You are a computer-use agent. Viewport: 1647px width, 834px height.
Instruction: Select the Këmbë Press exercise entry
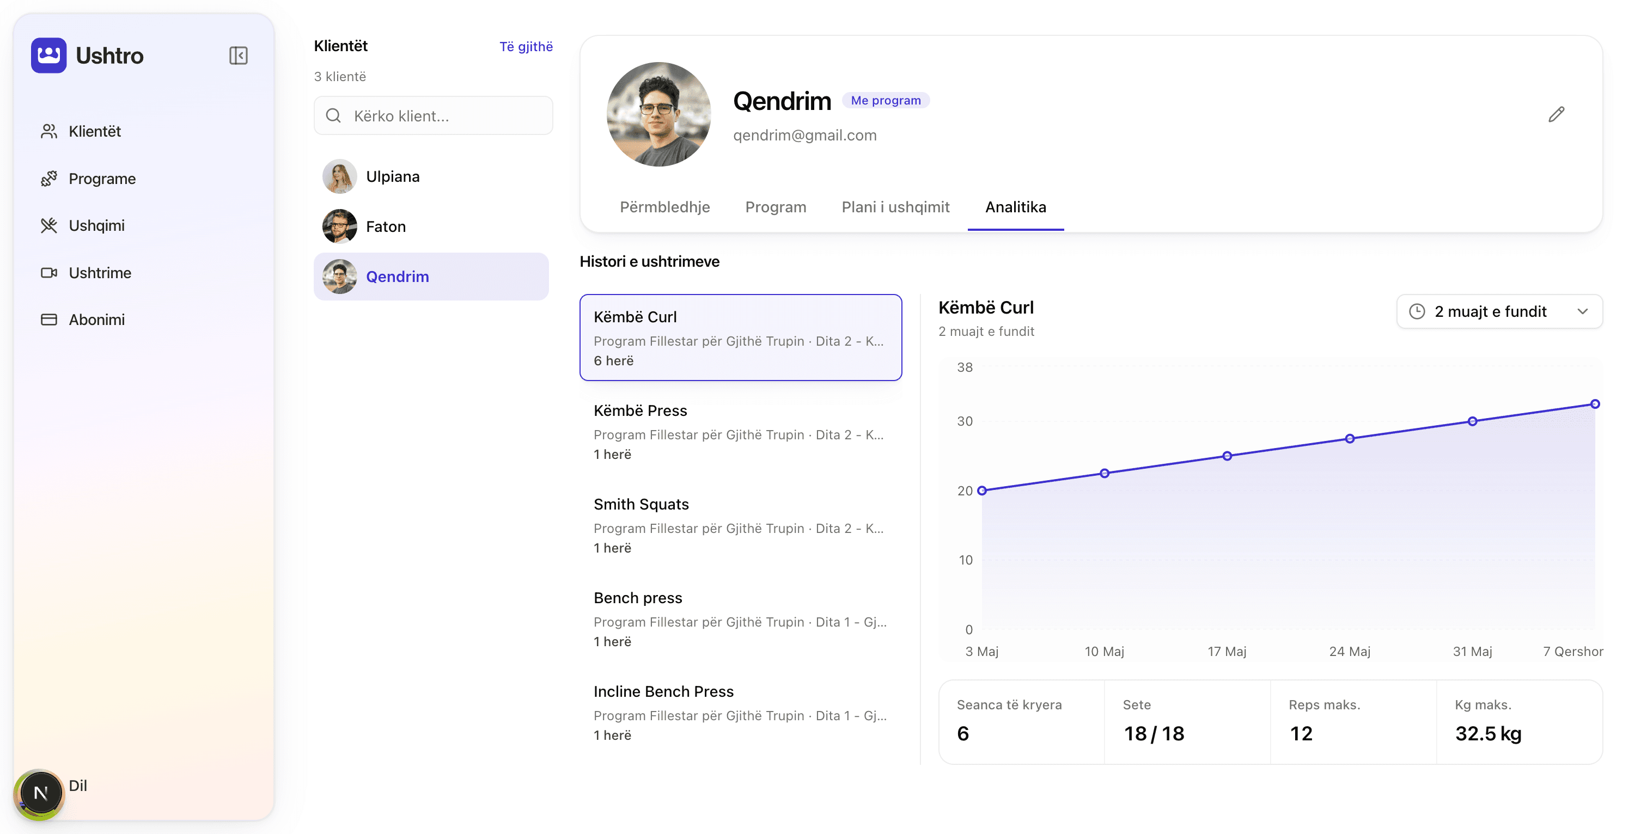pyautogui.click(x=740, y=431)
